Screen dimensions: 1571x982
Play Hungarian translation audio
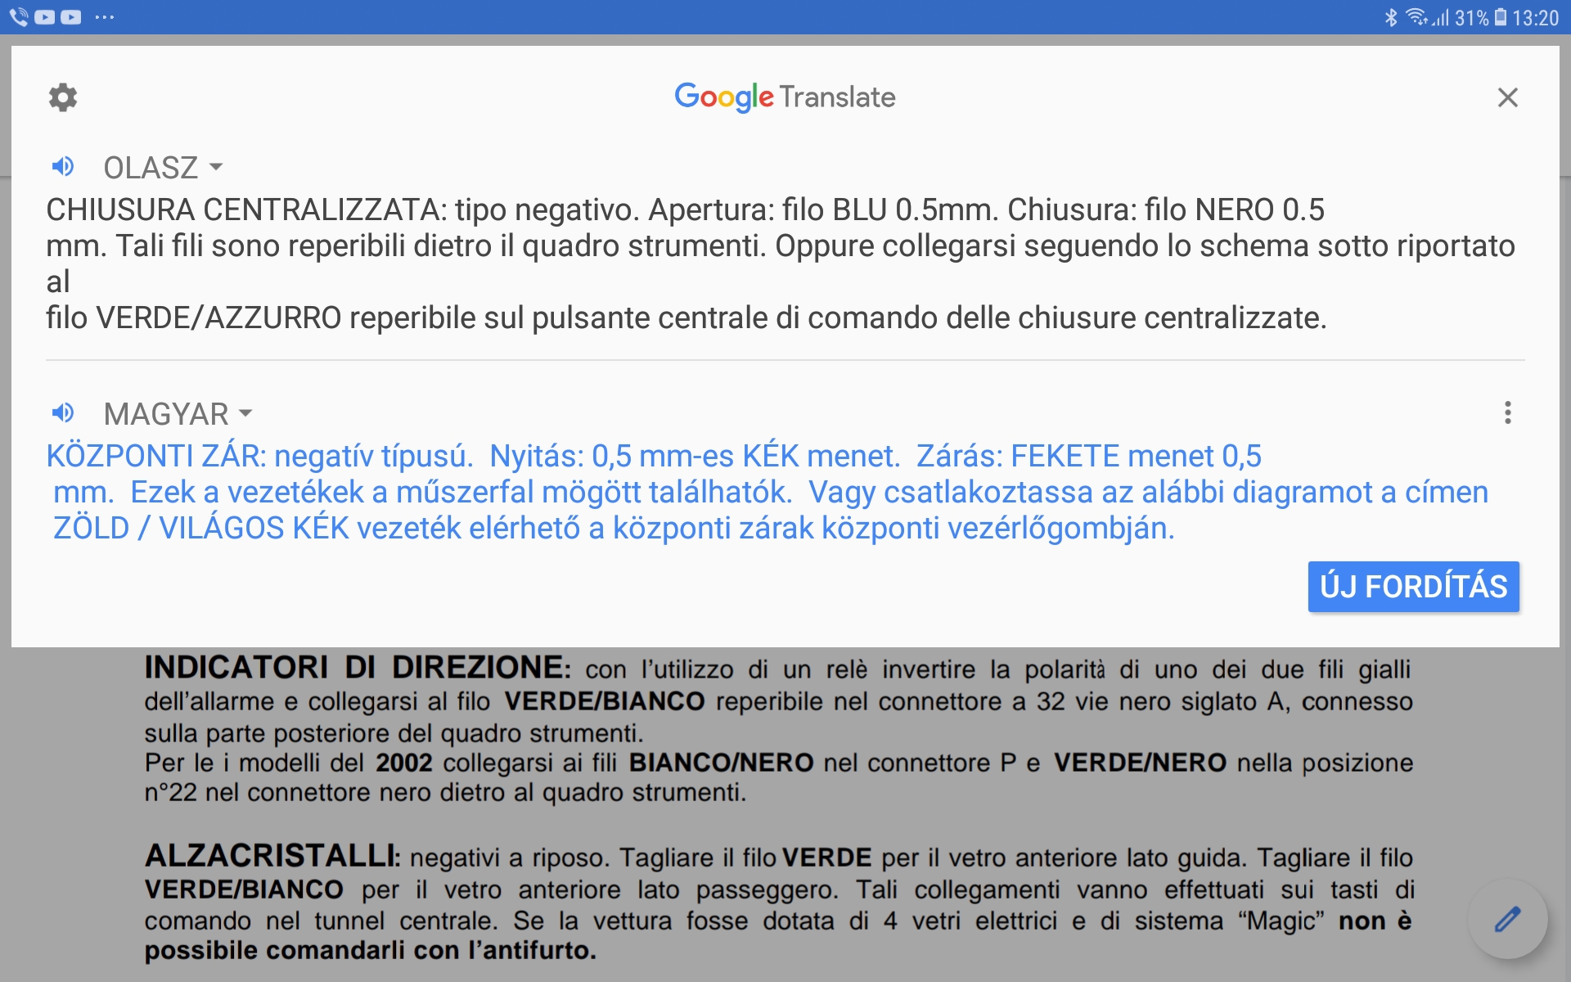click(x=63, y=412)
